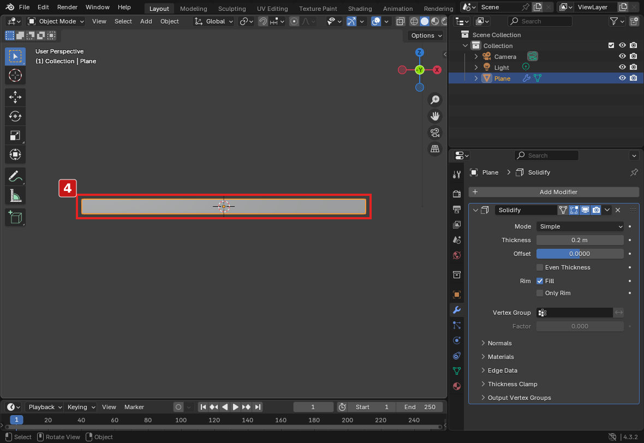This screenshot has height=443, width=644.
Task: Click the Offset slider field
Action: pos(580,254)
